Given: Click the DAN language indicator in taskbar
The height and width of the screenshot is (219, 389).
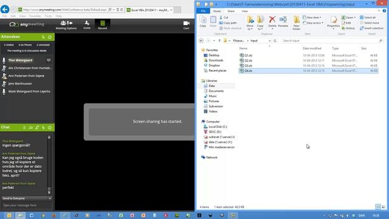Looking at the screenshot, I should click(362, 215).
